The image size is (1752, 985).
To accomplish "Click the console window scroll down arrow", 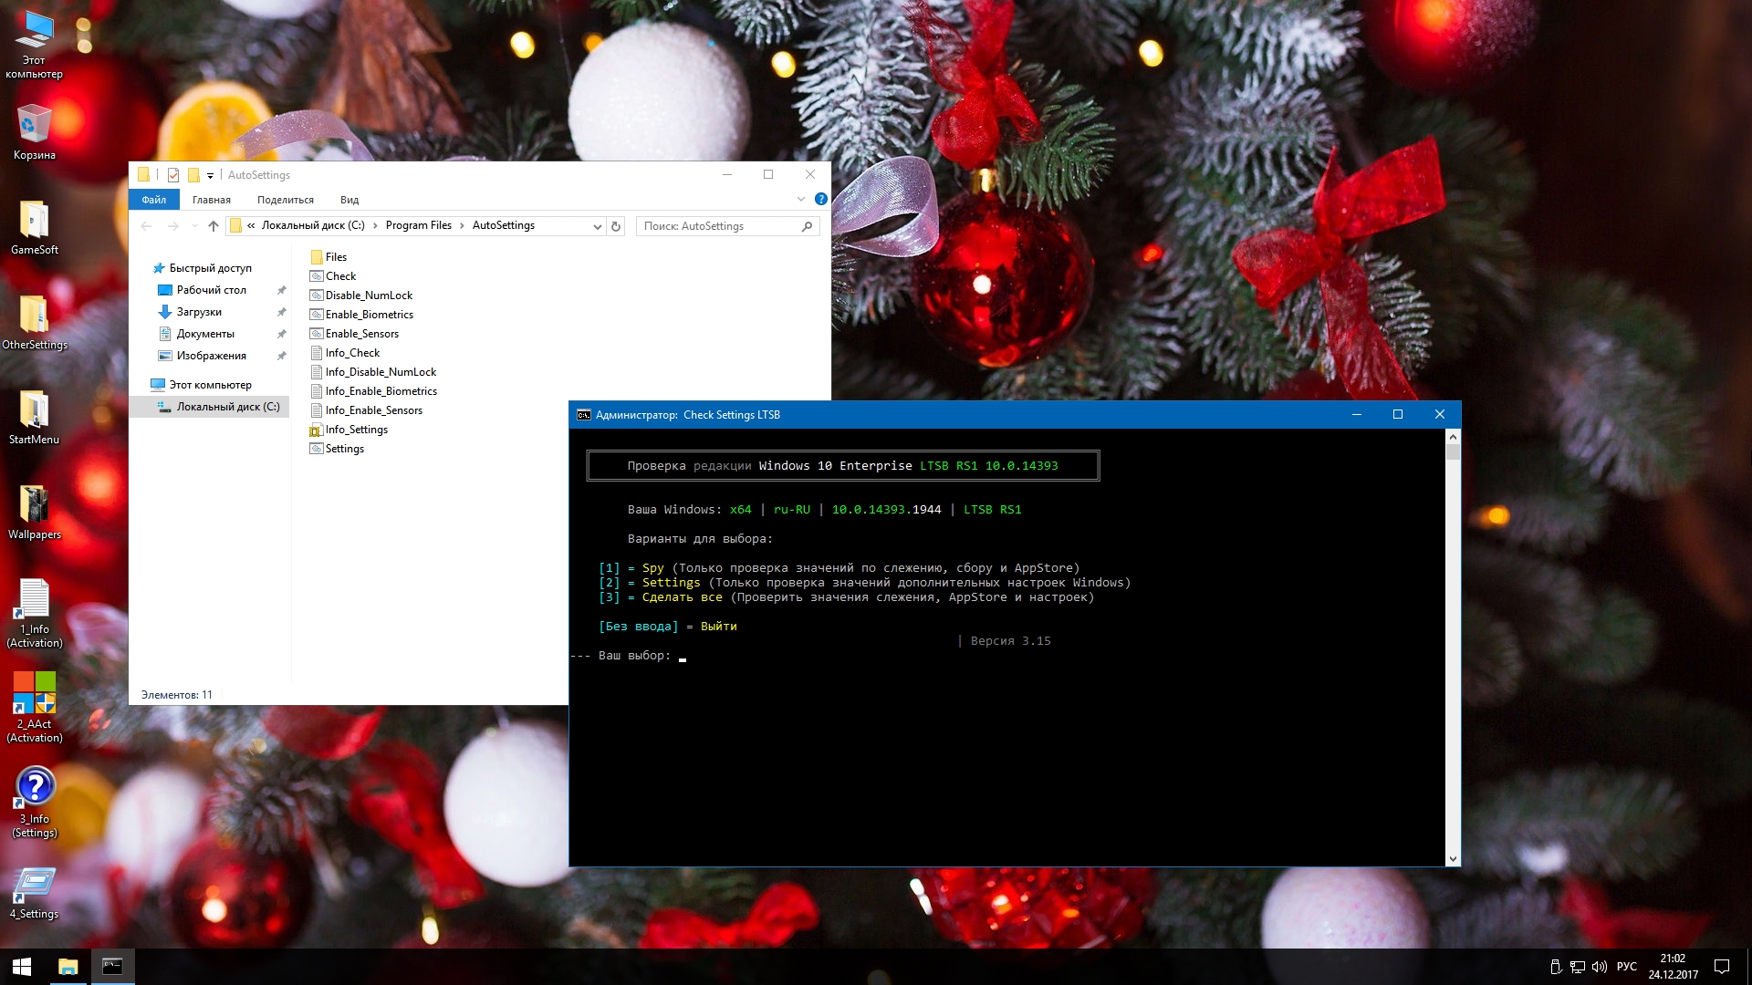I will click(1453, 858).
